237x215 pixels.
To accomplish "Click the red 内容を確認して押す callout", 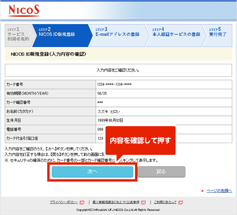I will [140, 140].
